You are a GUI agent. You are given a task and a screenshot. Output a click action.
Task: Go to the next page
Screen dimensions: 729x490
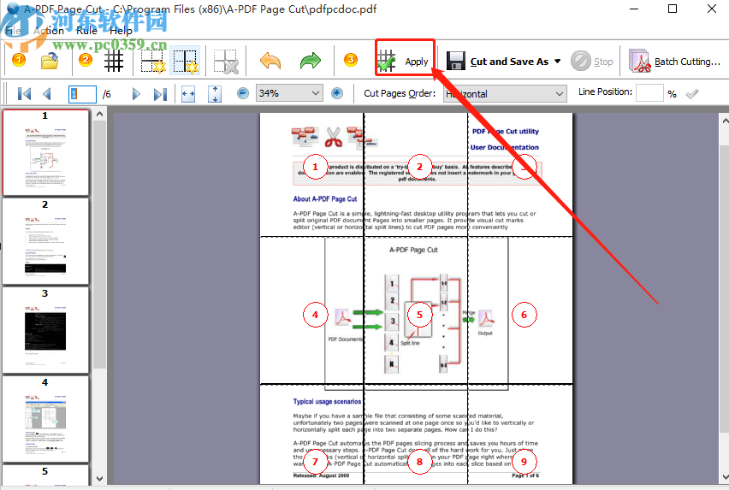click(136, 94)
